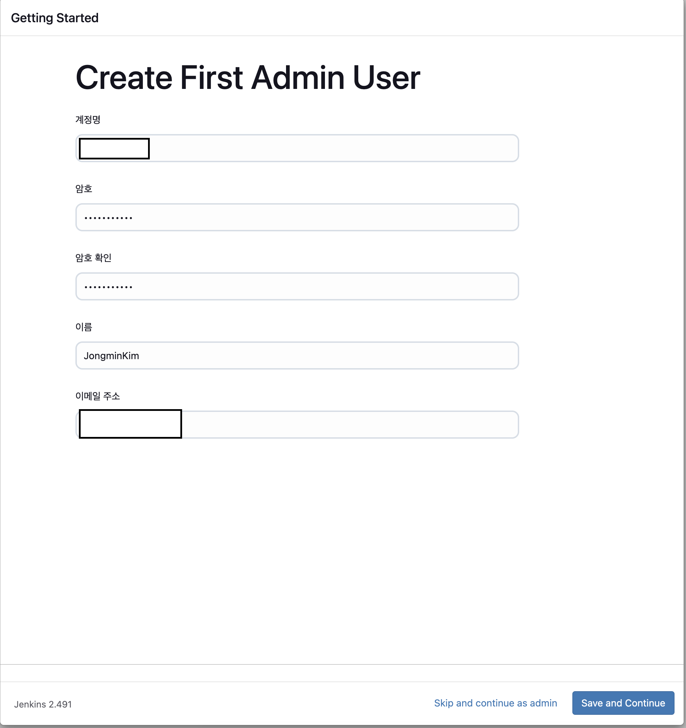Follow the Skip and continue as admin link
This screenshot has height=728, width=686.
click(496, 703)
